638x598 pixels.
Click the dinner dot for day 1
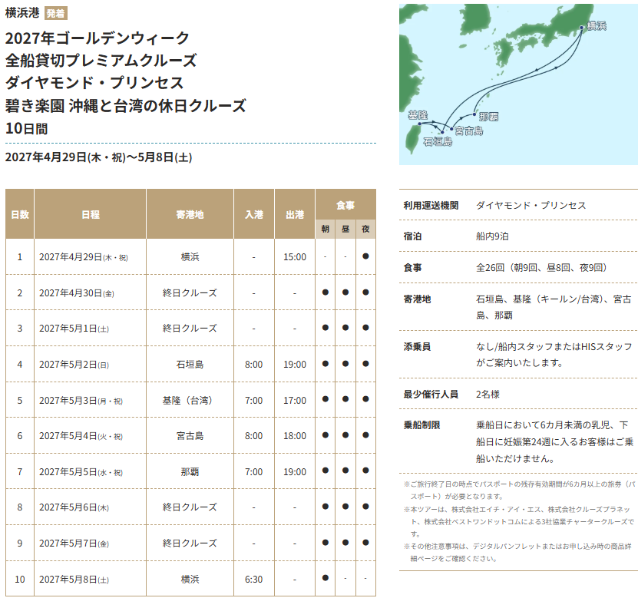tap(365, 256)
